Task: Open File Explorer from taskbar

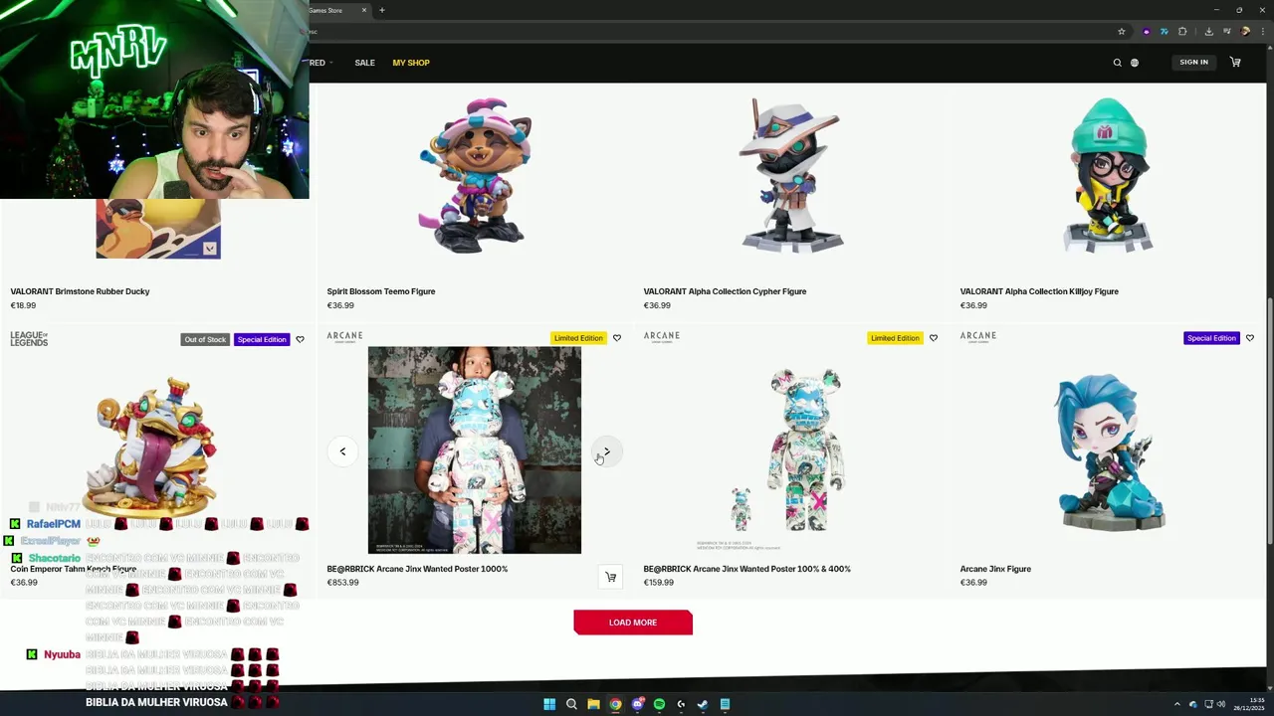Action: [x=593, y=704]
